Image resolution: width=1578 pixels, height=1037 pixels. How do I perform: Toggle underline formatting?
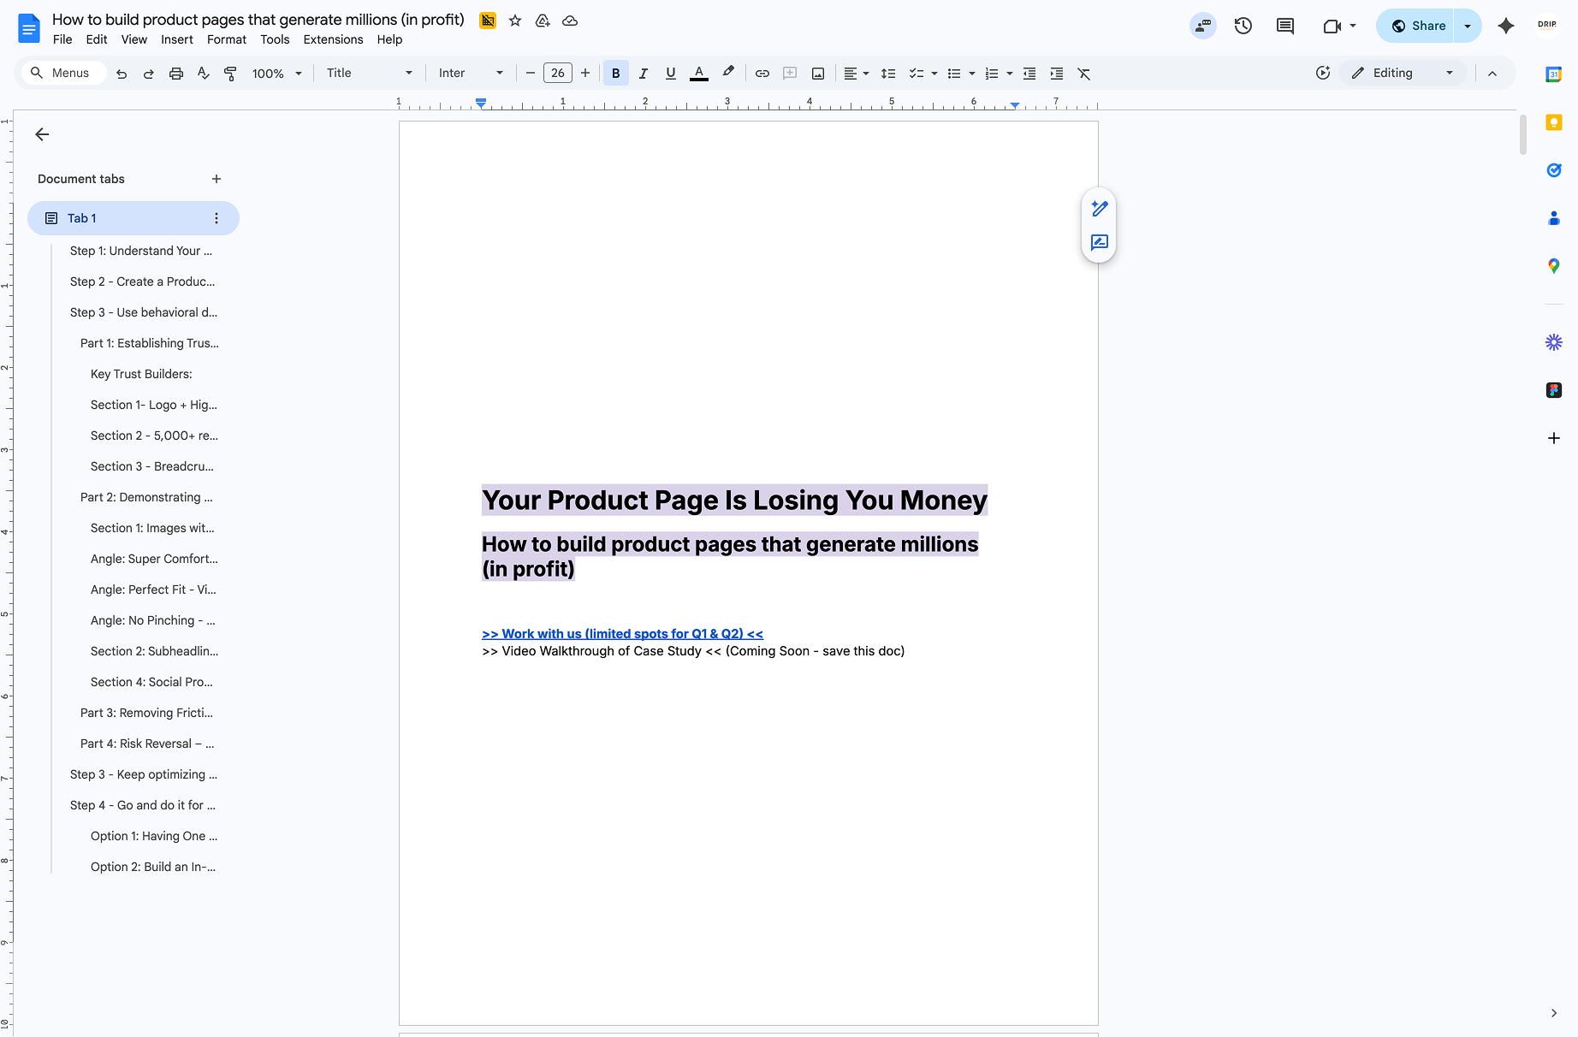click(x=670, y=74)
